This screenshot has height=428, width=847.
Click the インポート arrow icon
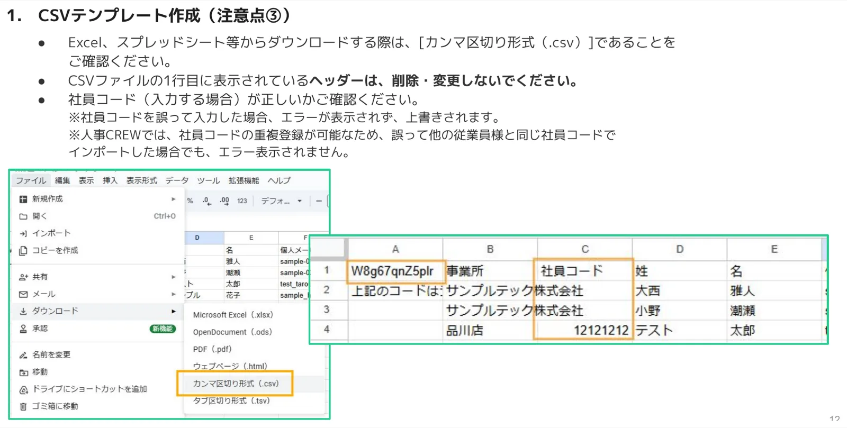pyautogui.click(x=23, y=233)
